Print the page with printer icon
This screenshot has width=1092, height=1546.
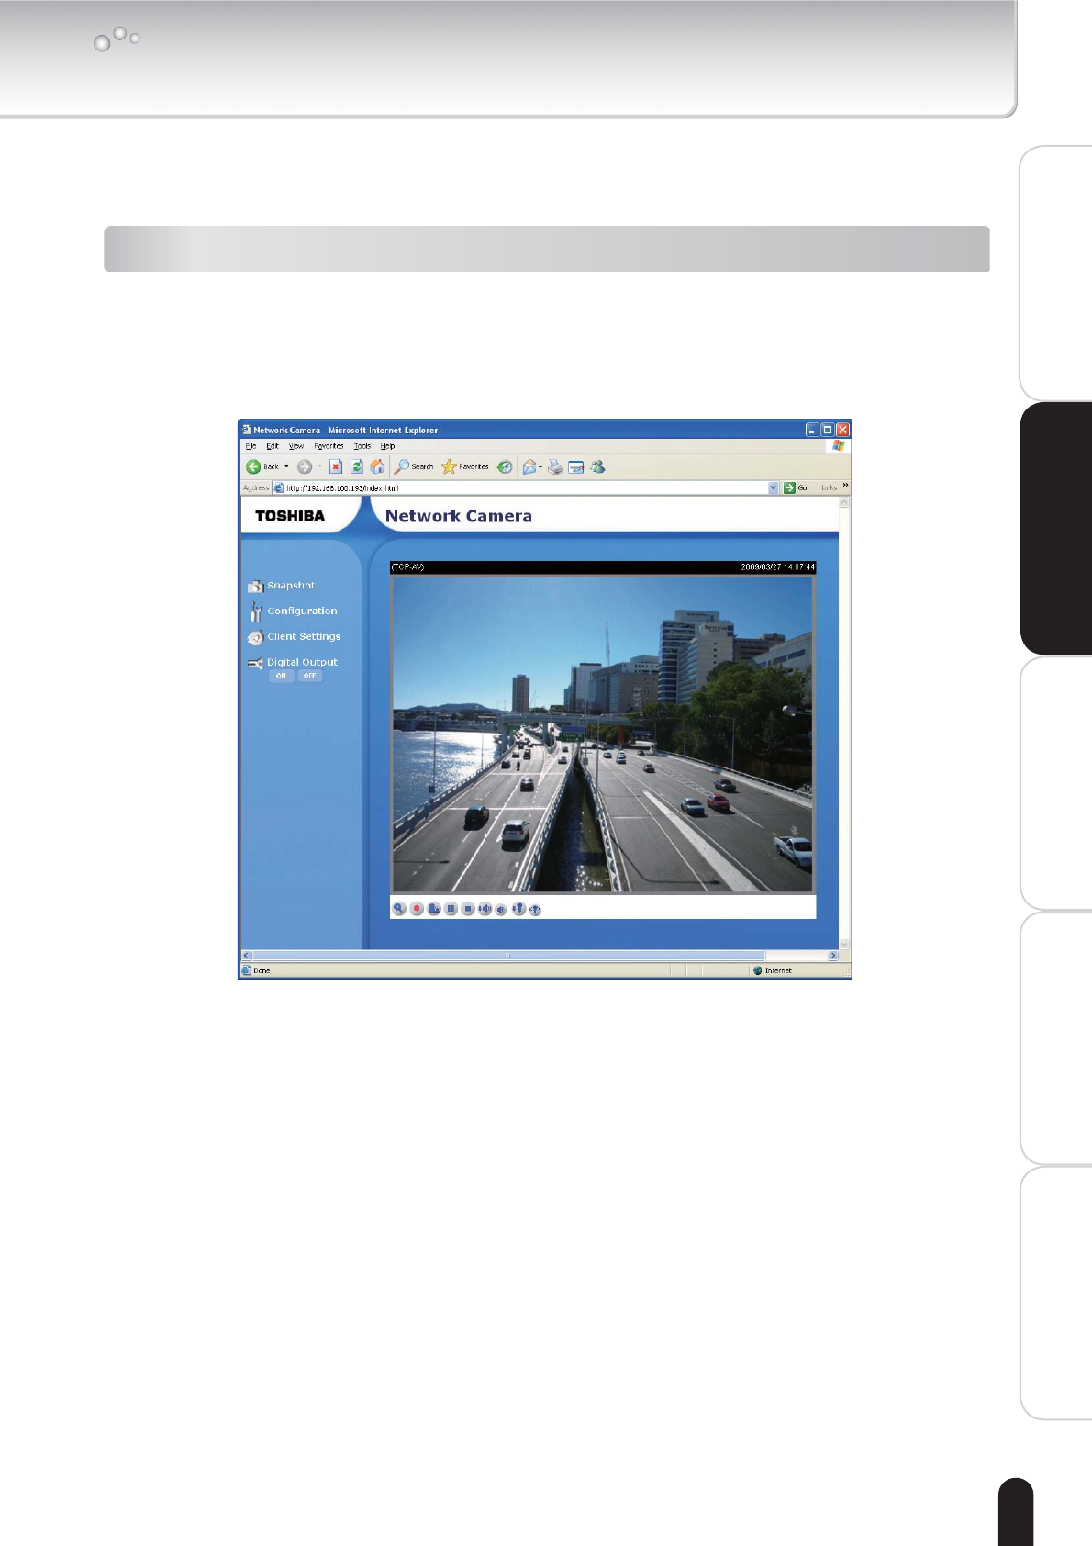click(555, 466)
